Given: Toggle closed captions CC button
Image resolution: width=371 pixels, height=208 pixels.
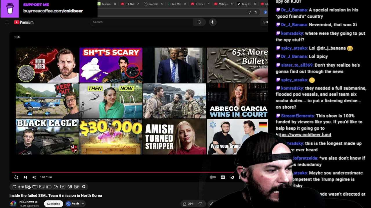Looking at the screenshot, I should [223, 177].
